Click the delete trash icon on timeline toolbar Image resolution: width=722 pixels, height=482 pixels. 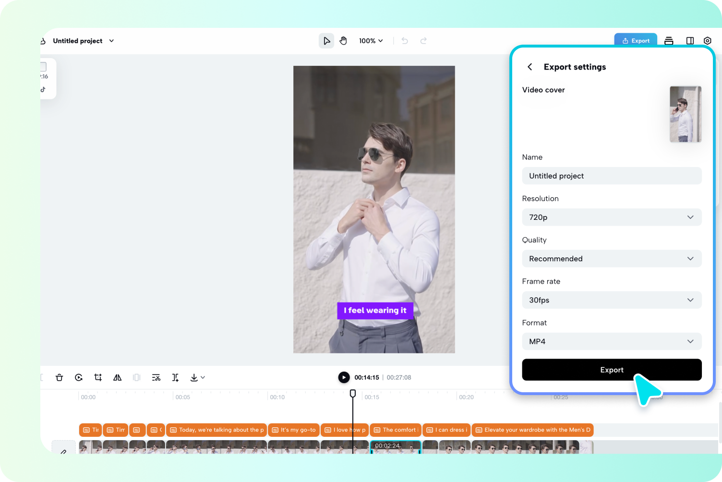[x=59, y=377]
